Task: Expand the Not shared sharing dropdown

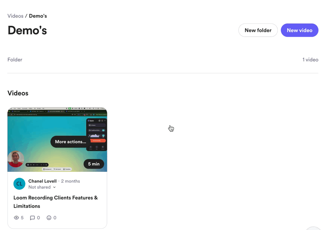Action: pos(42,187)
